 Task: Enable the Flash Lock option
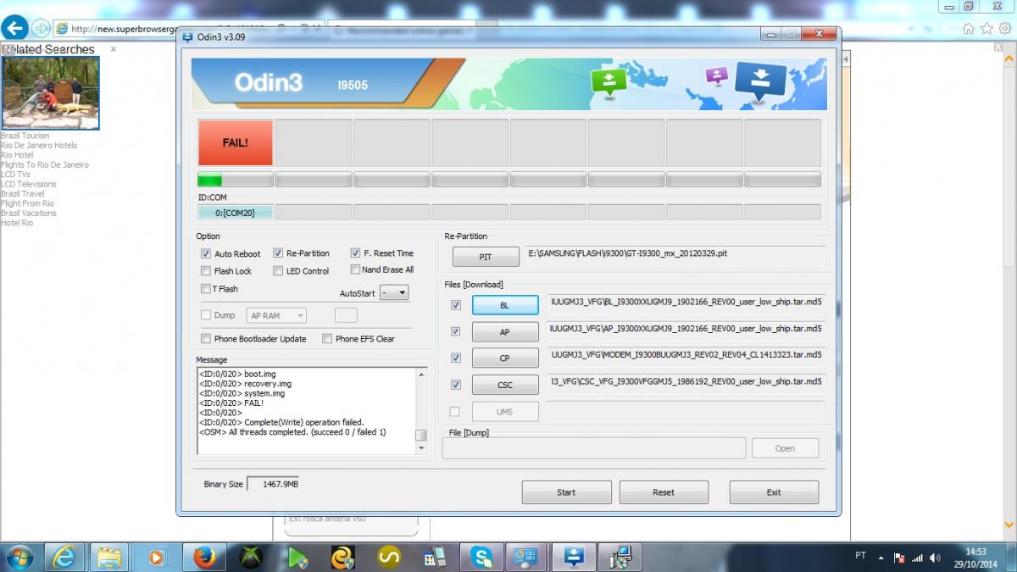[x=206, y=271]
